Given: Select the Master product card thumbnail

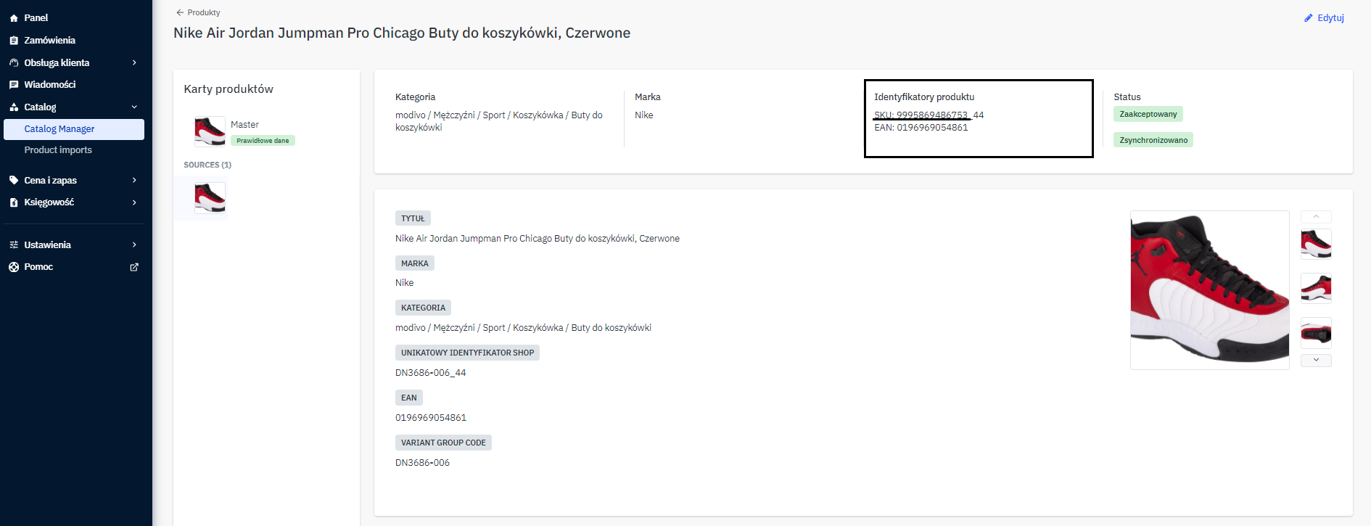Looking at the screenshot, I should (x=210, y=131).
